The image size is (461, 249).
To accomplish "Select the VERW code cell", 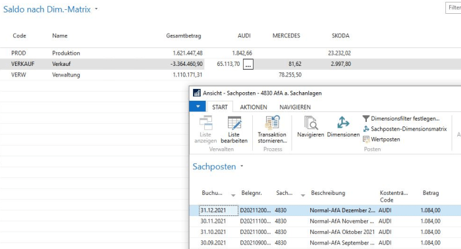I will [x=18, y=74].
